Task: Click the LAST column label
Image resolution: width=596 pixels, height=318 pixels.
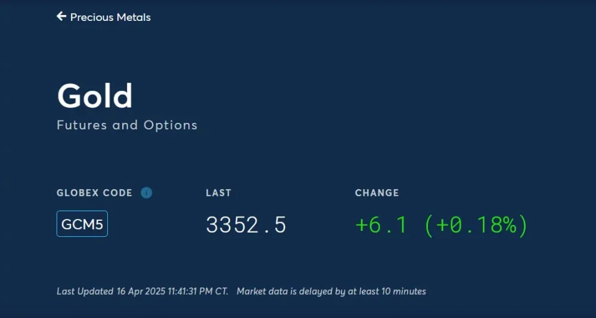Action: (x=218, y=193)
